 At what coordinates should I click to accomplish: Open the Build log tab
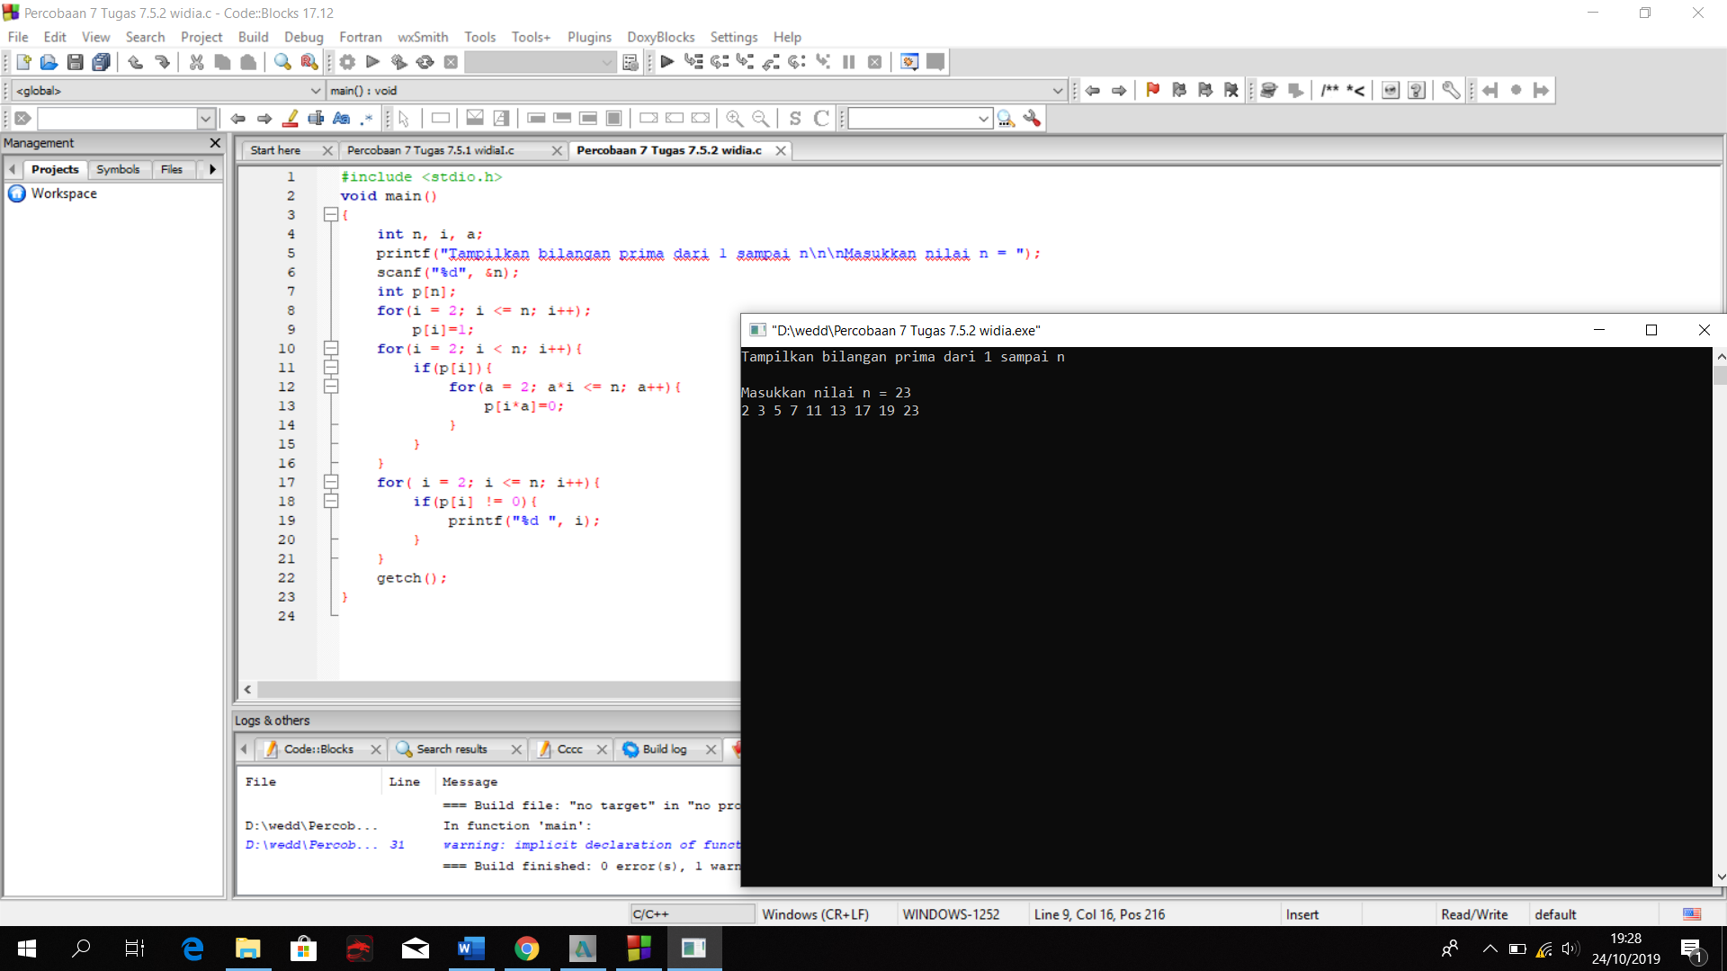coord(665,749)
